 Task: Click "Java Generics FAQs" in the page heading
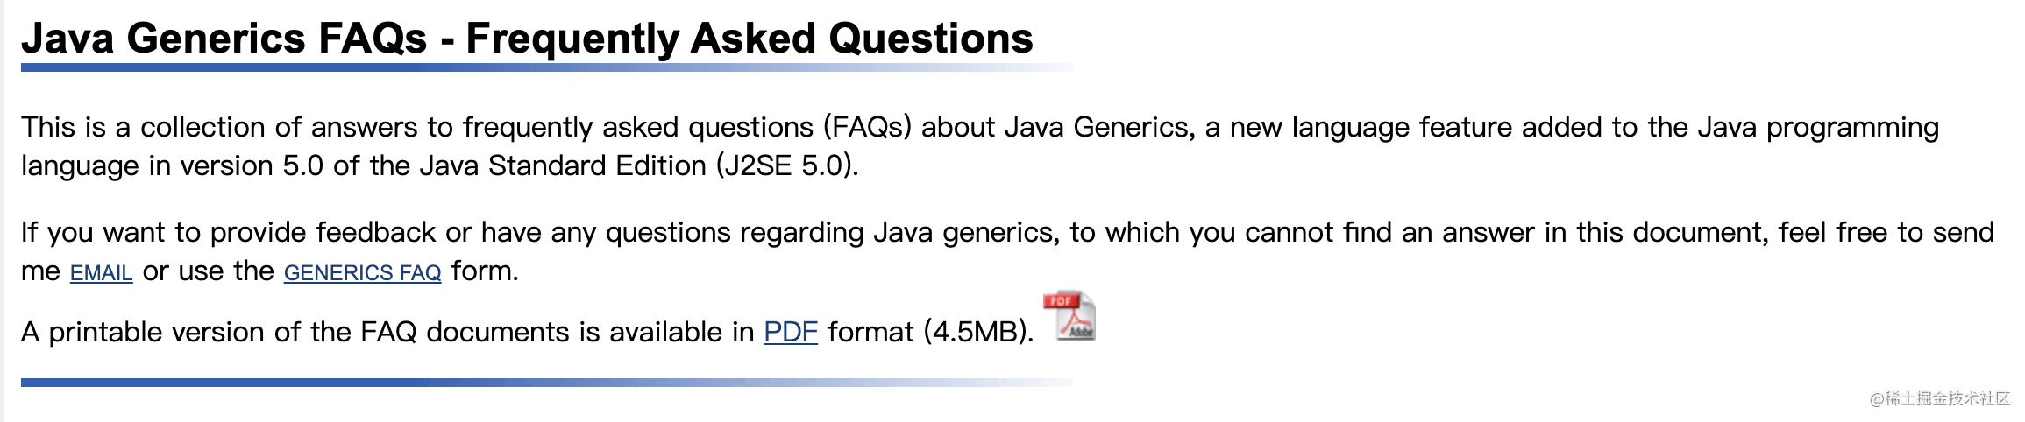(x=224, y=39)
